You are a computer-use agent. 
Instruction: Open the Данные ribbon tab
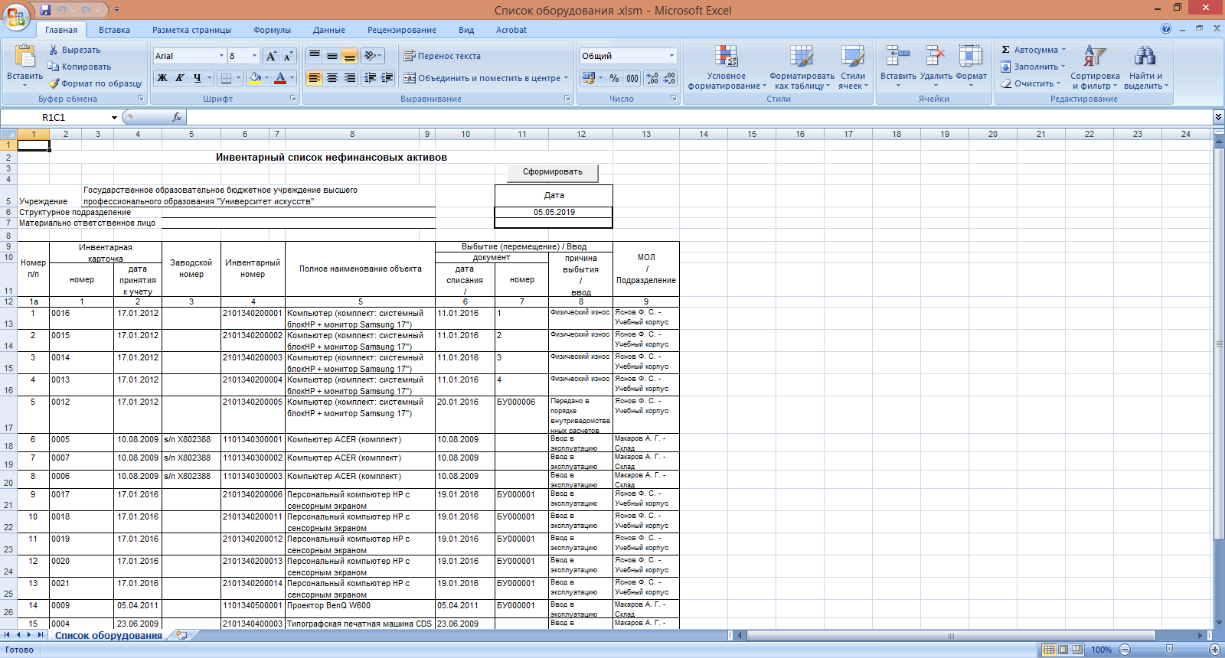[328, 30]
